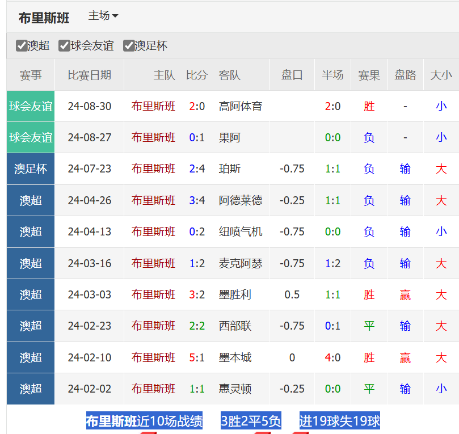Open away team 麦克阿瑟
This screenshot has height=434, width=459.
pyautogui.click(x=241, y=263)
